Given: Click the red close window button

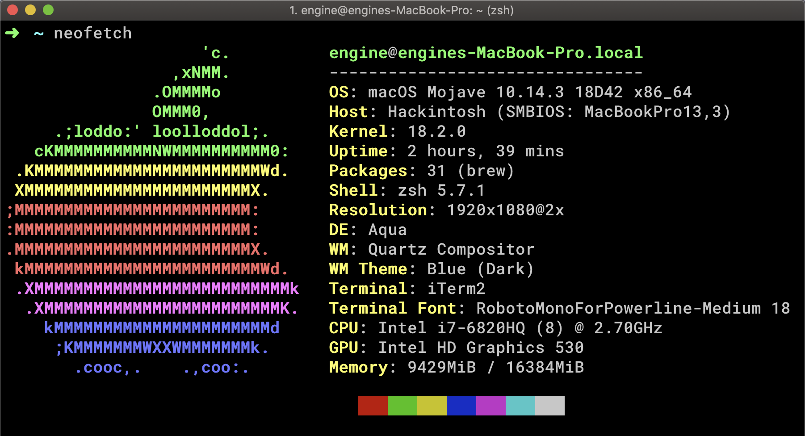Looking at the screenshot, I should pyautogui.click(x=13, y=10).
